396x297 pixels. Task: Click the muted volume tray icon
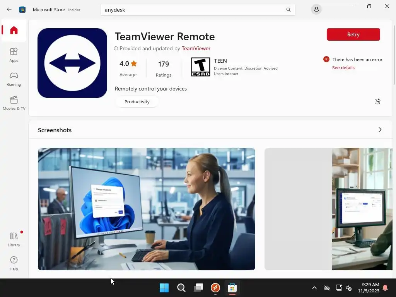point(349,288)
